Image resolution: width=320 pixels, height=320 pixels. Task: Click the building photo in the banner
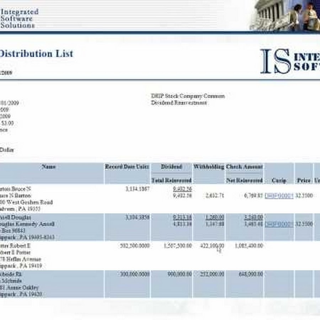click(285, 16)
